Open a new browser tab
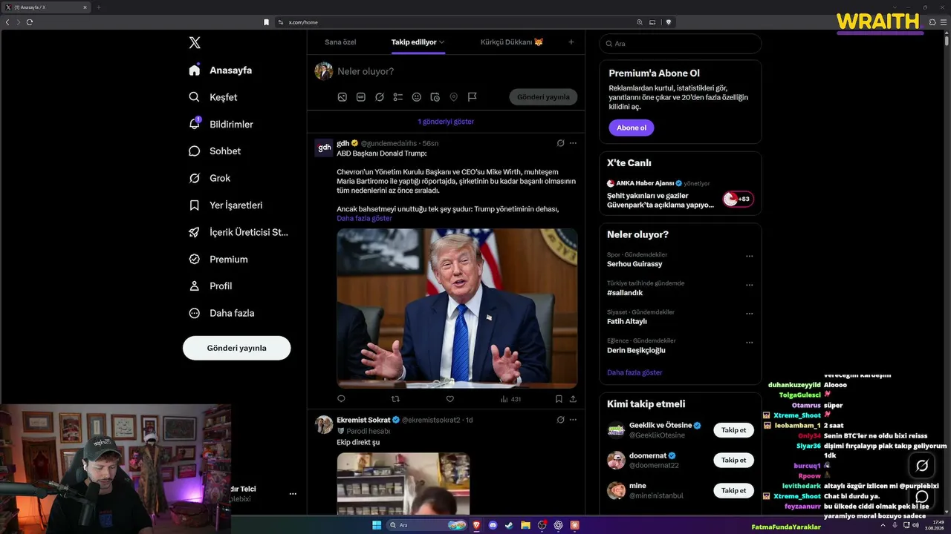951x534 pixels. [99, 7]
